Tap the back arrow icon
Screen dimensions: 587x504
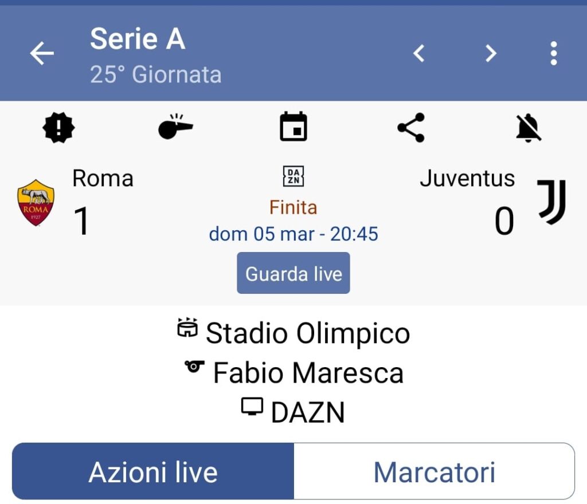pos(42,54)
